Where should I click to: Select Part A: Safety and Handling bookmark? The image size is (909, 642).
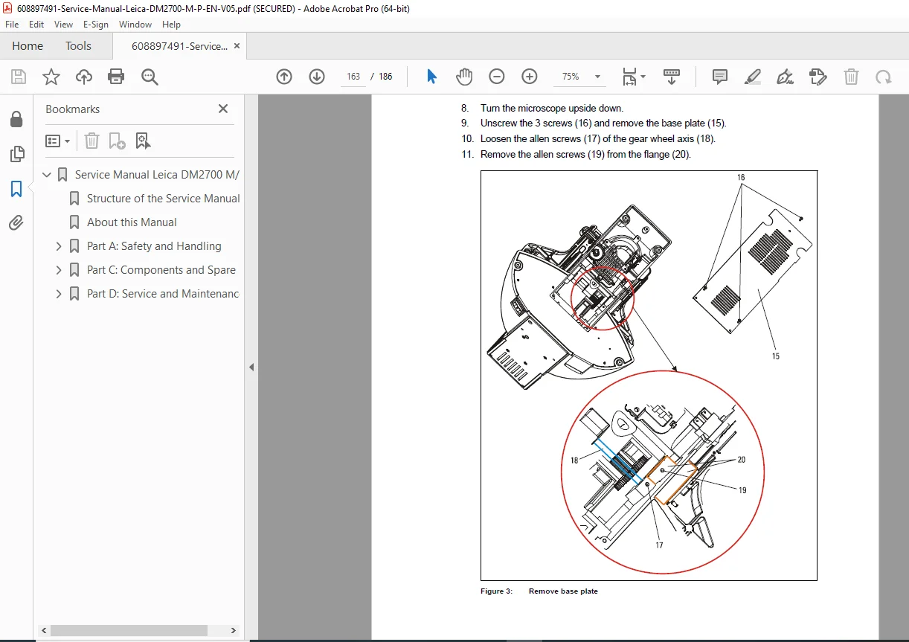(154, 246)
